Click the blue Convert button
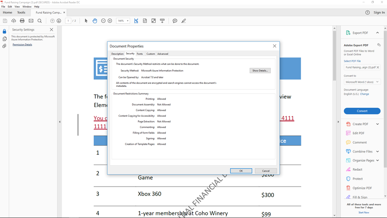The height and width of the screenshot is (218, 387). (362, 111)
